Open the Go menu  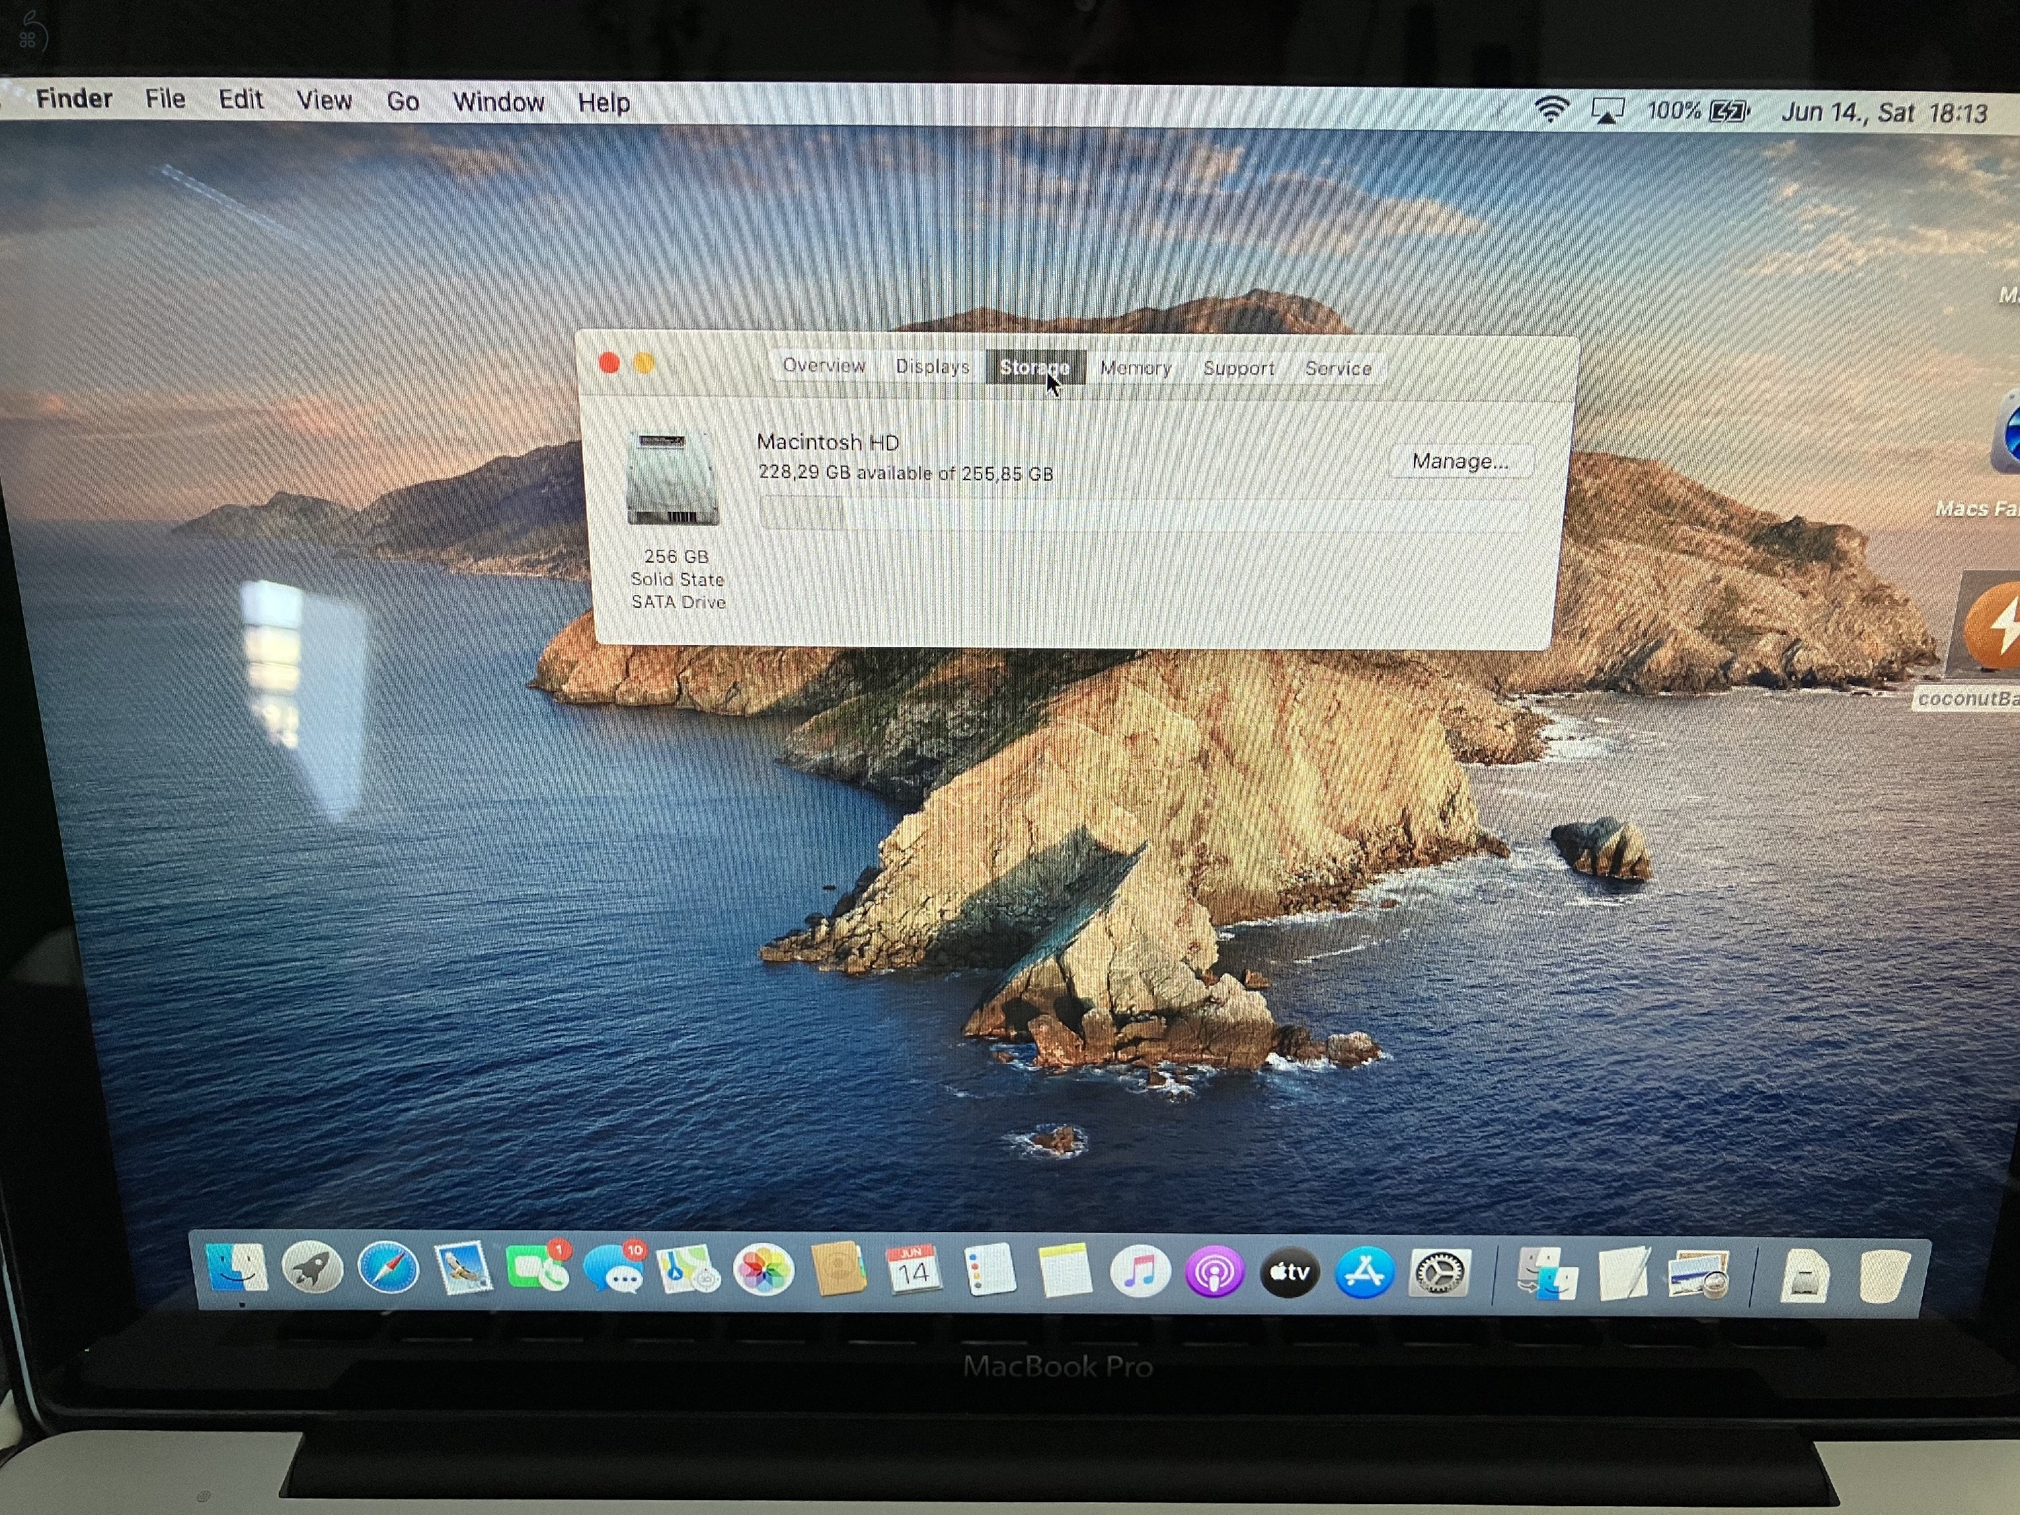point(403,102)
